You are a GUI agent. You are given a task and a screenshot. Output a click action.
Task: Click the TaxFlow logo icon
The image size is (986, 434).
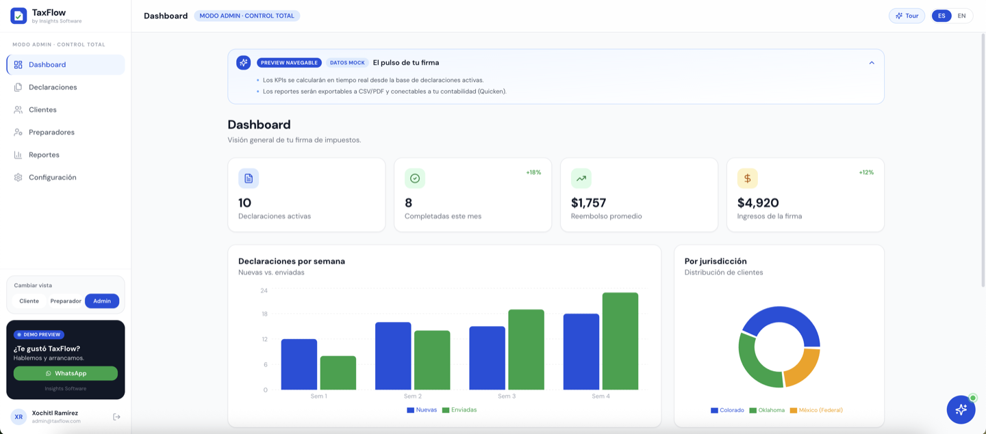pyautogui.click(x=18, y=16)
